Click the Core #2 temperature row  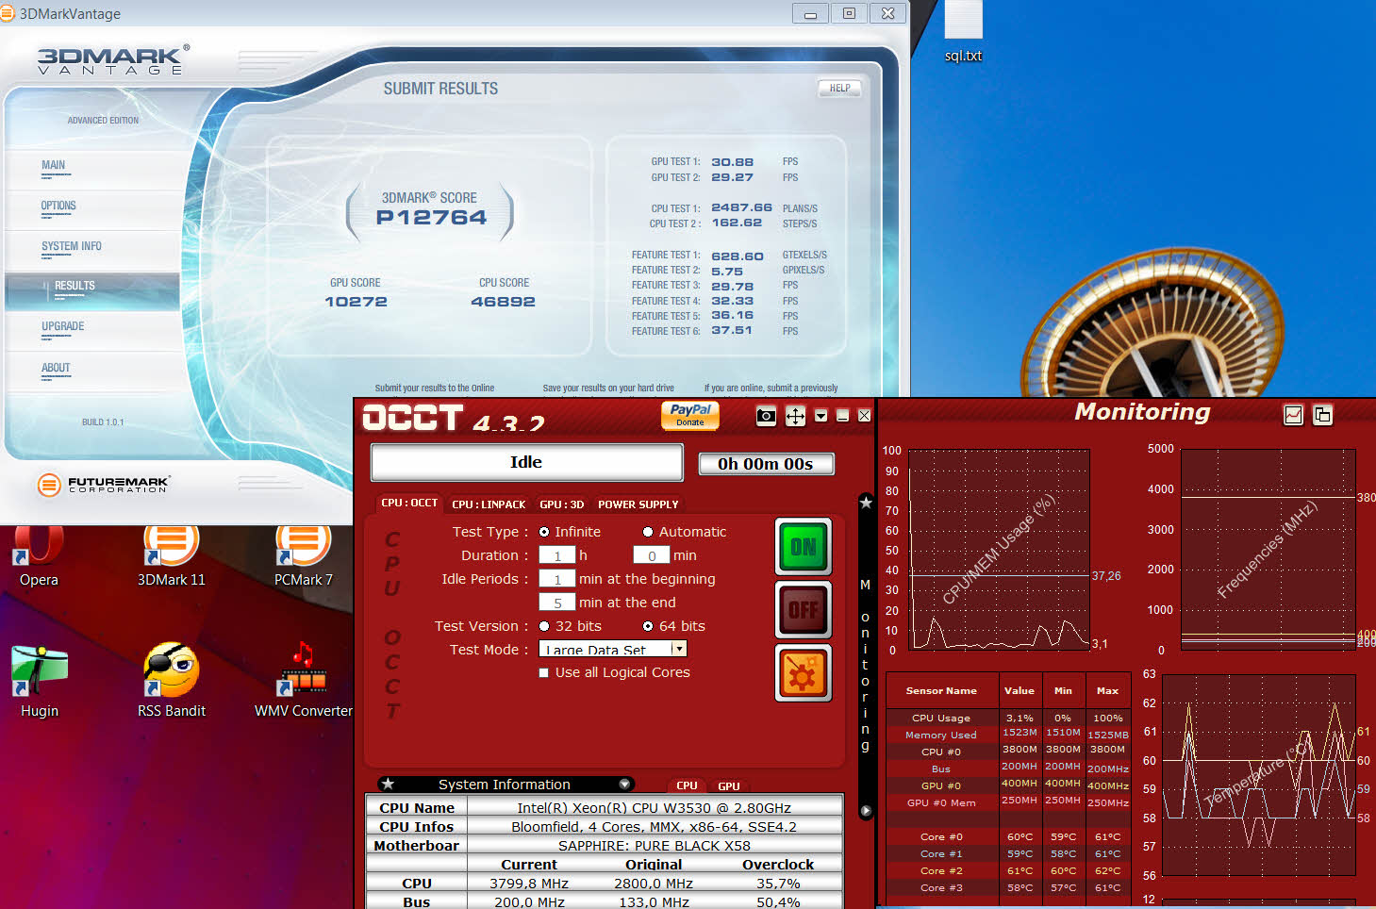[1008, 870]
